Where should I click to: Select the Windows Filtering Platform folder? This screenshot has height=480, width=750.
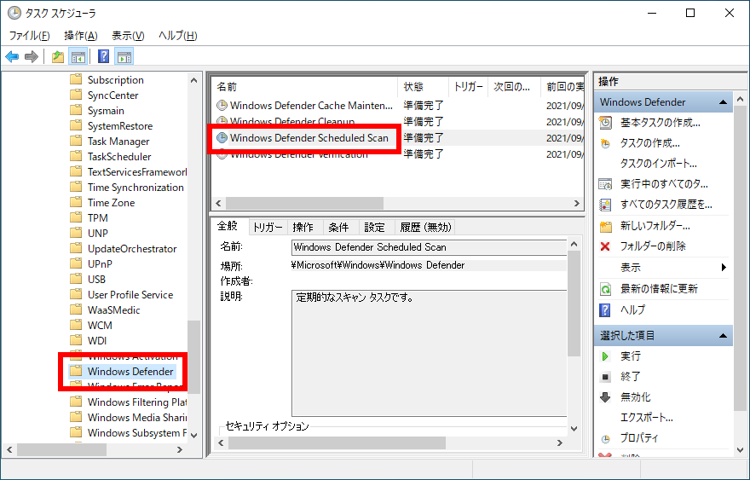coord(137,402)
